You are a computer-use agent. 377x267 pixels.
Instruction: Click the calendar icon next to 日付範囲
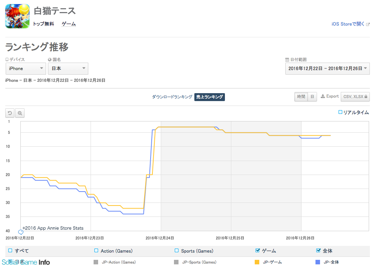pyautogui.click(x=287, y=60)
